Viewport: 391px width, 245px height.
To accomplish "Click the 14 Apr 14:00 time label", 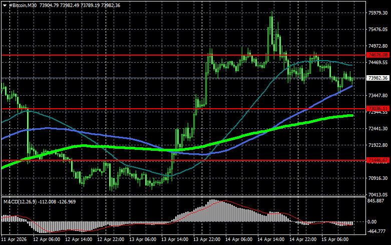I will click(271, 239).
